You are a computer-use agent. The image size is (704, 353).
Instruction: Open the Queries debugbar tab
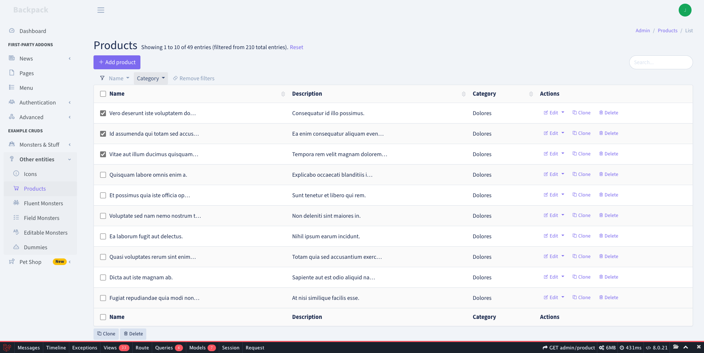169,348
